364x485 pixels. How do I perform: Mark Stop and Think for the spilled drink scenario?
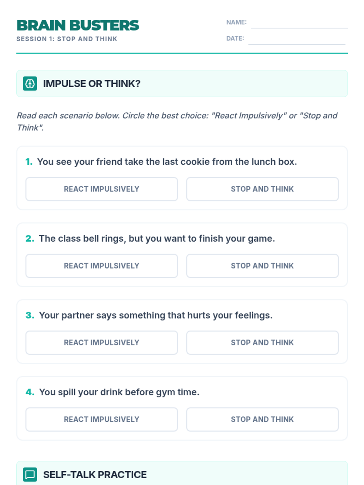click(x=262, y=419)
